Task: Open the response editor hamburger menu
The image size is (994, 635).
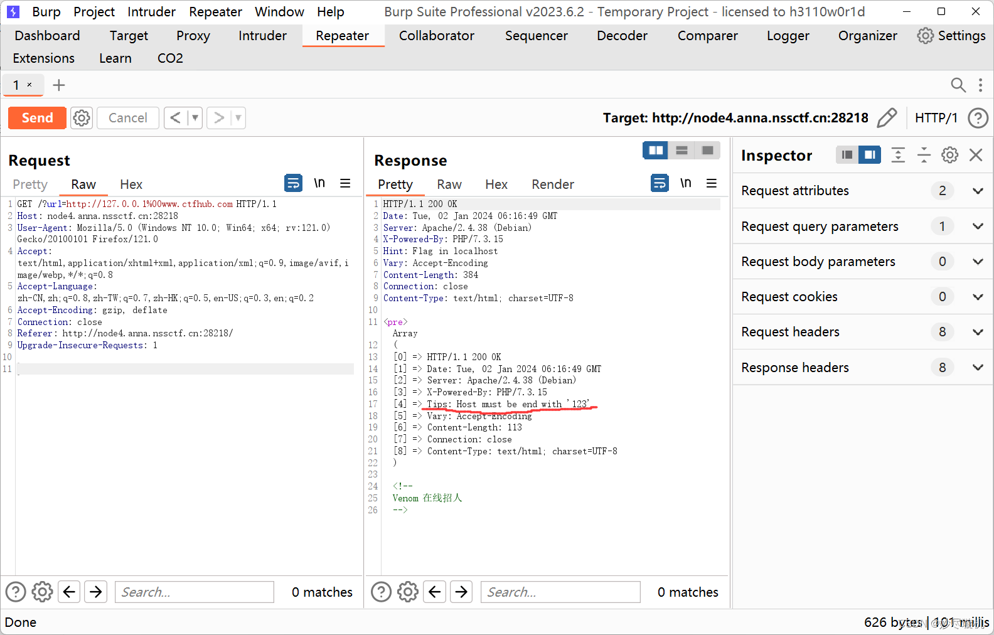Action: [712, 183]
